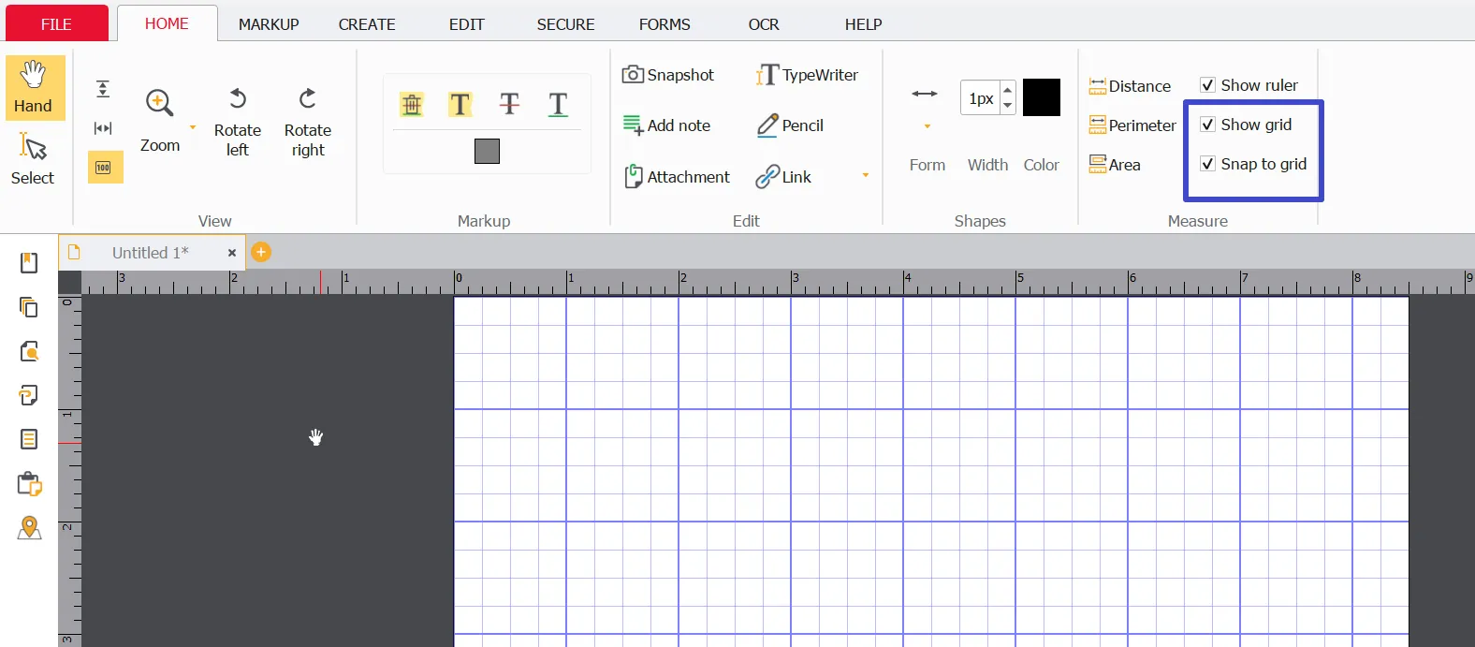Choose the line arrow Form shape
The height and width of the screenshot is (647, 1475).
[925, 94]
